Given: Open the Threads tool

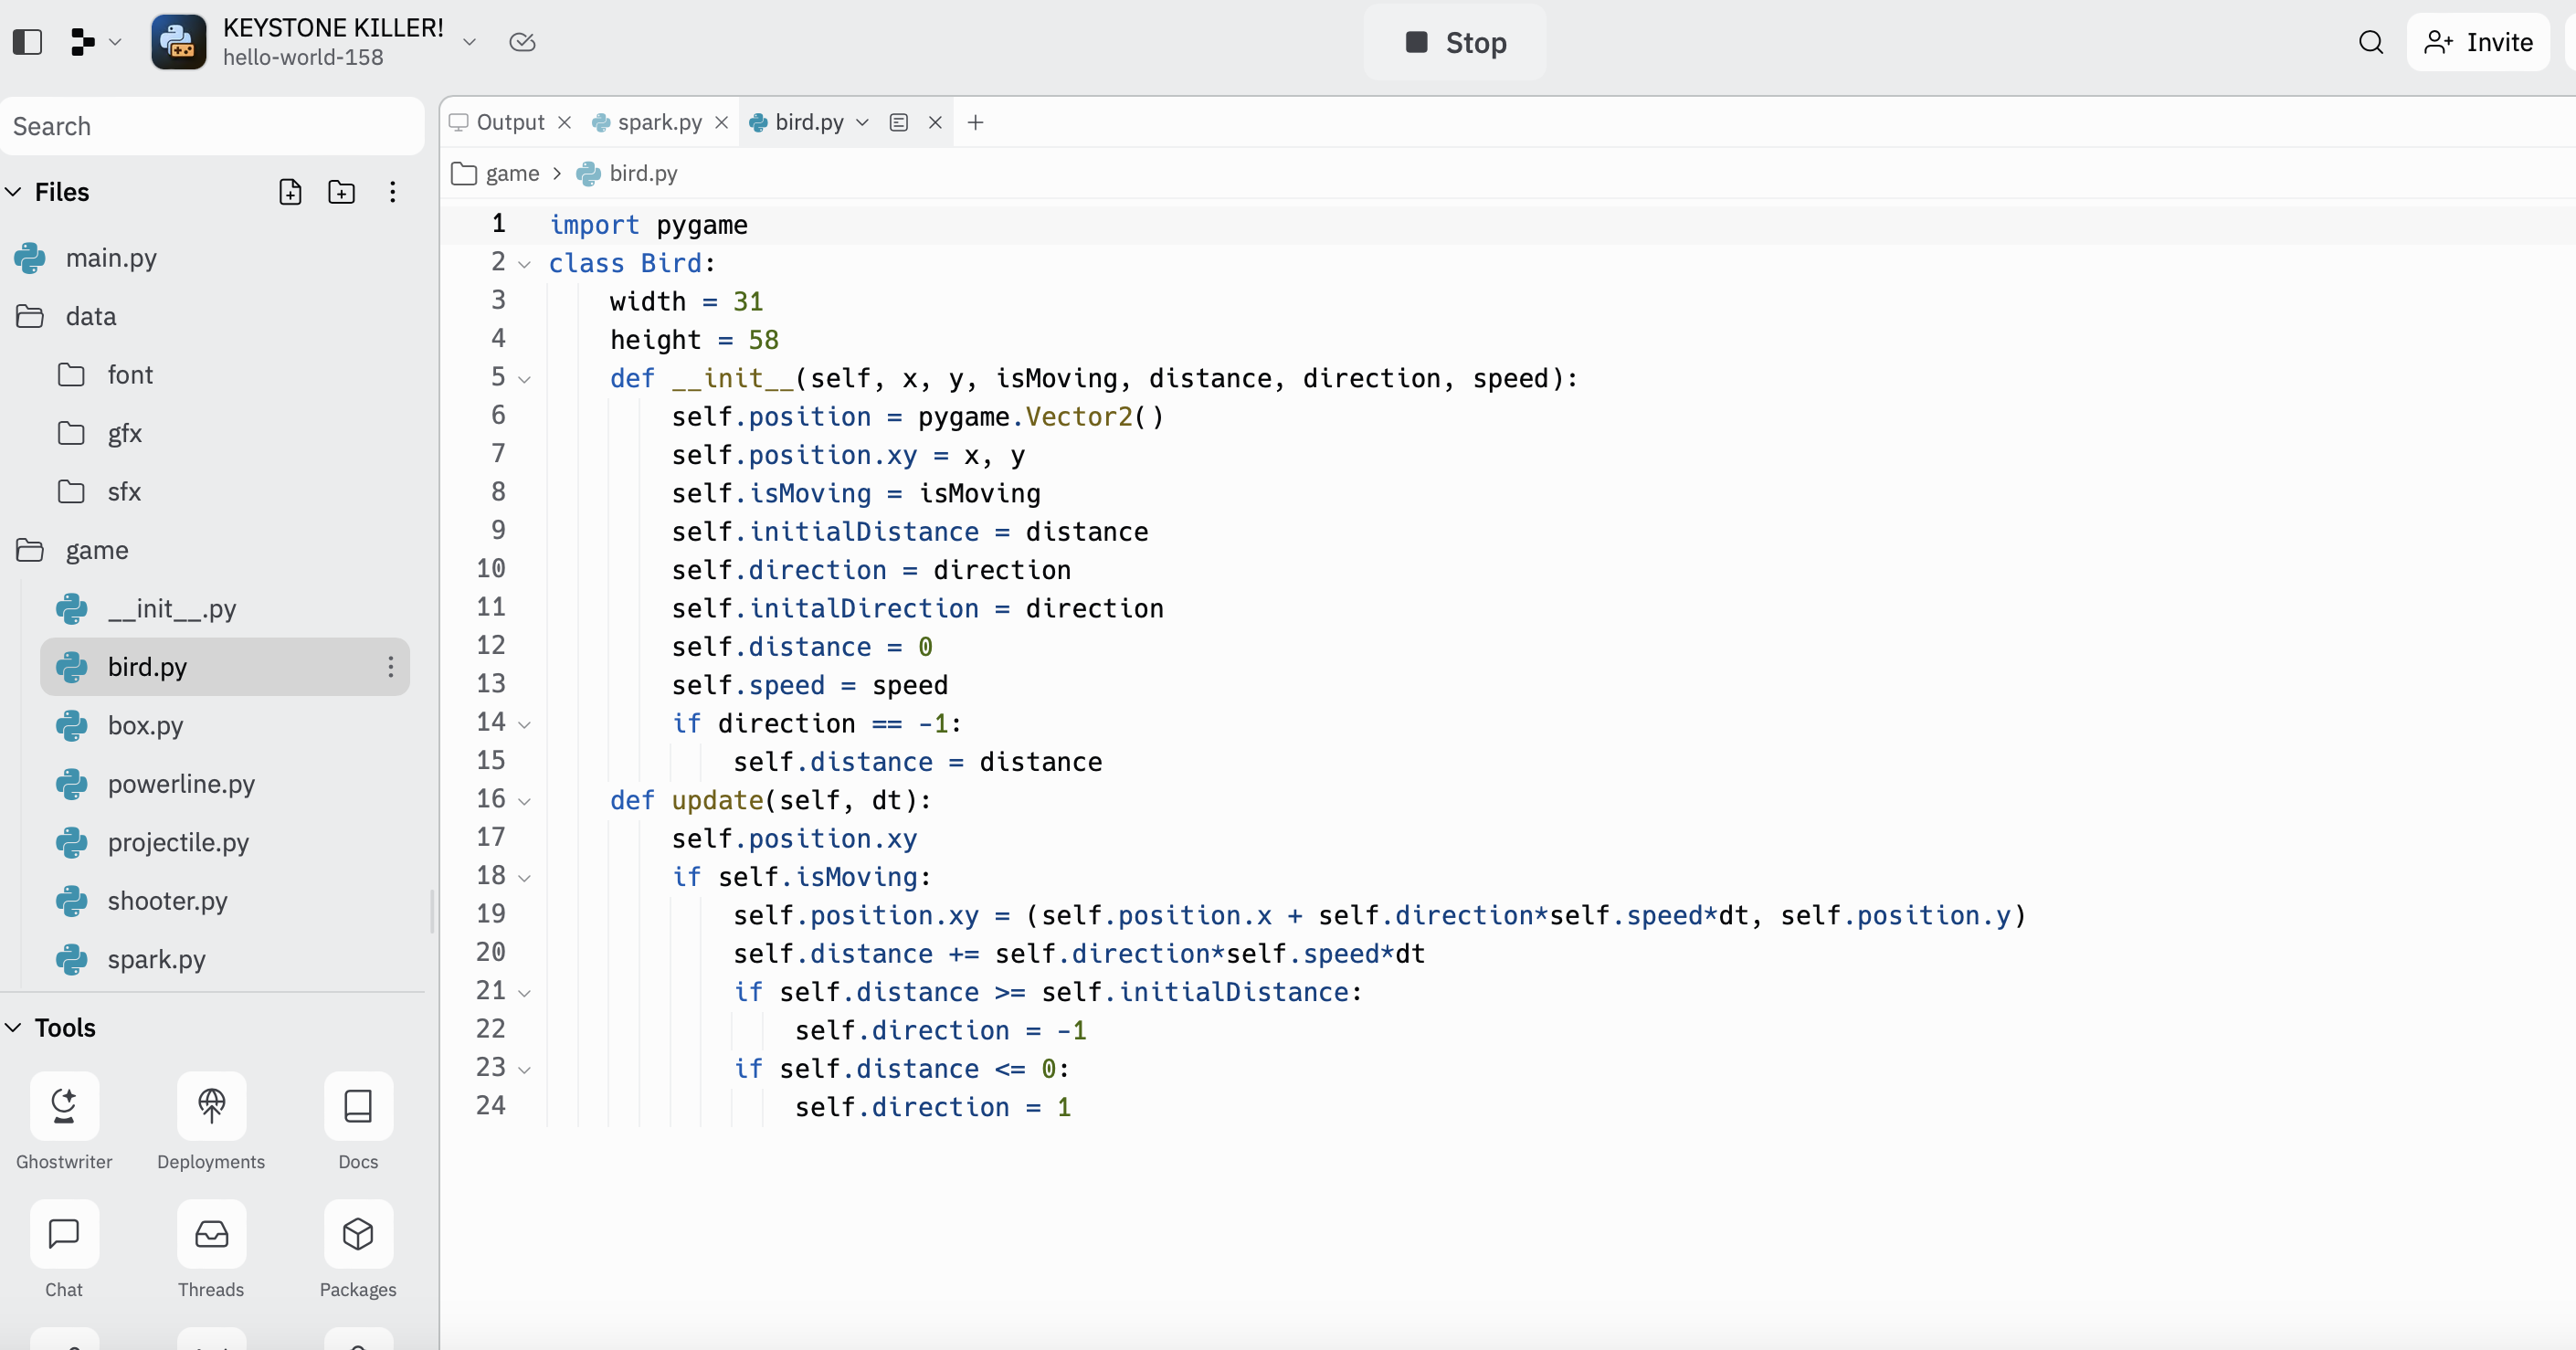Looking at the screenshot, I should click(211, 1234).
